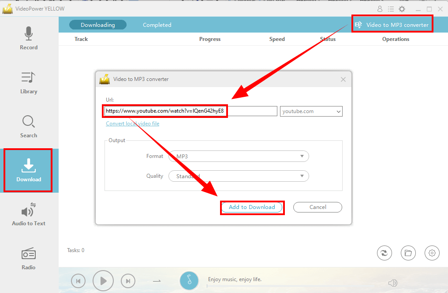Click the Video to MP3 converter button

[392, 25]
